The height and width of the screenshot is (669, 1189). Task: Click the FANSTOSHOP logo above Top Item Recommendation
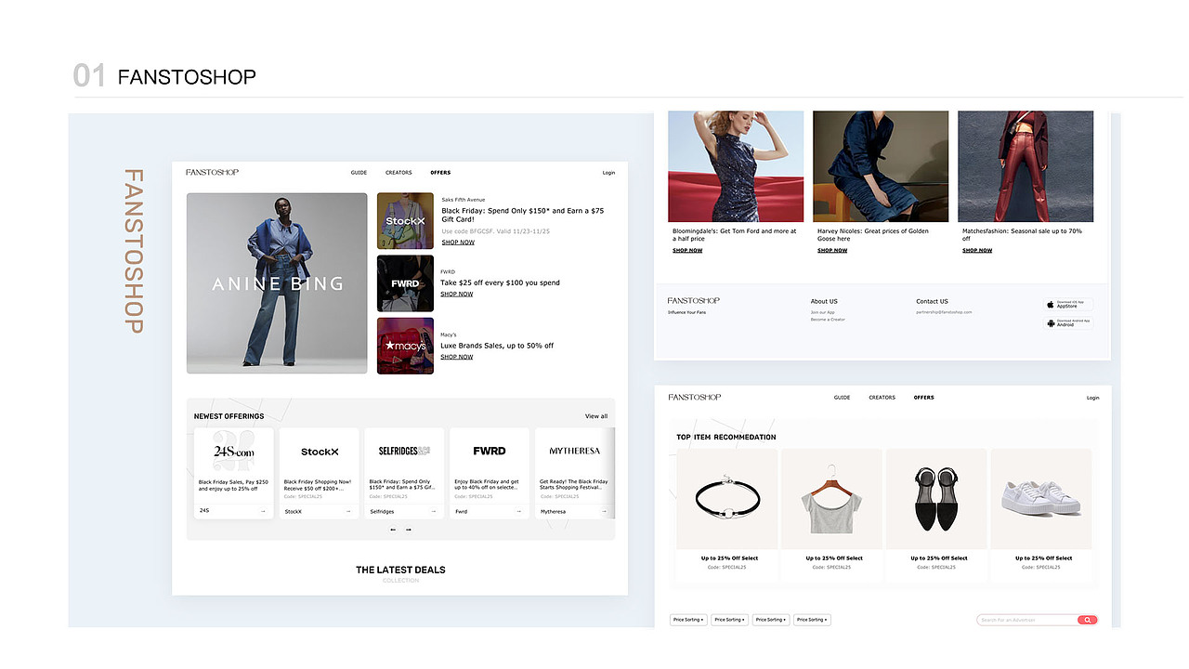click(695, 397)
